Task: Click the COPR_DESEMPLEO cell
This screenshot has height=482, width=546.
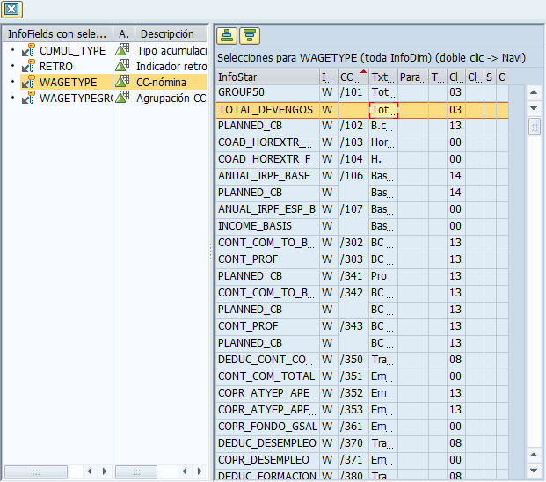Action: pyautogui.click(x=267, y=460)
